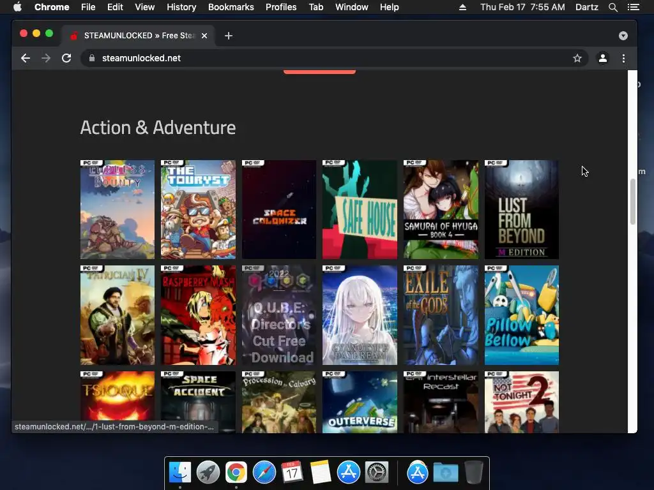Open the Interstellar Recast game cover
The image size is (654, 490).
tap(441, 402)
